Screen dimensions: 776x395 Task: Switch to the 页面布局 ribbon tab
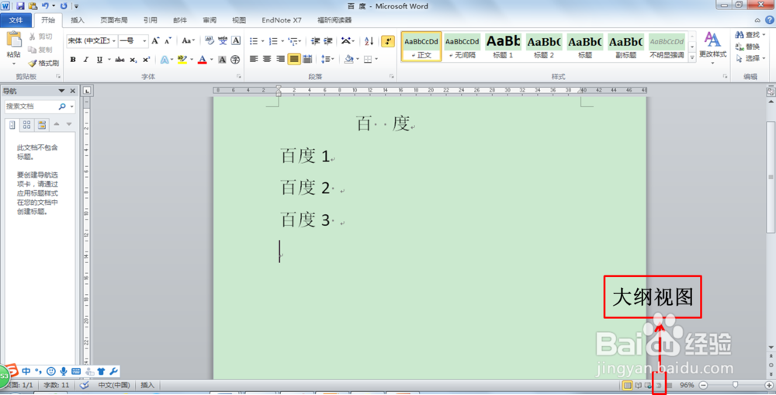(114, 20)
